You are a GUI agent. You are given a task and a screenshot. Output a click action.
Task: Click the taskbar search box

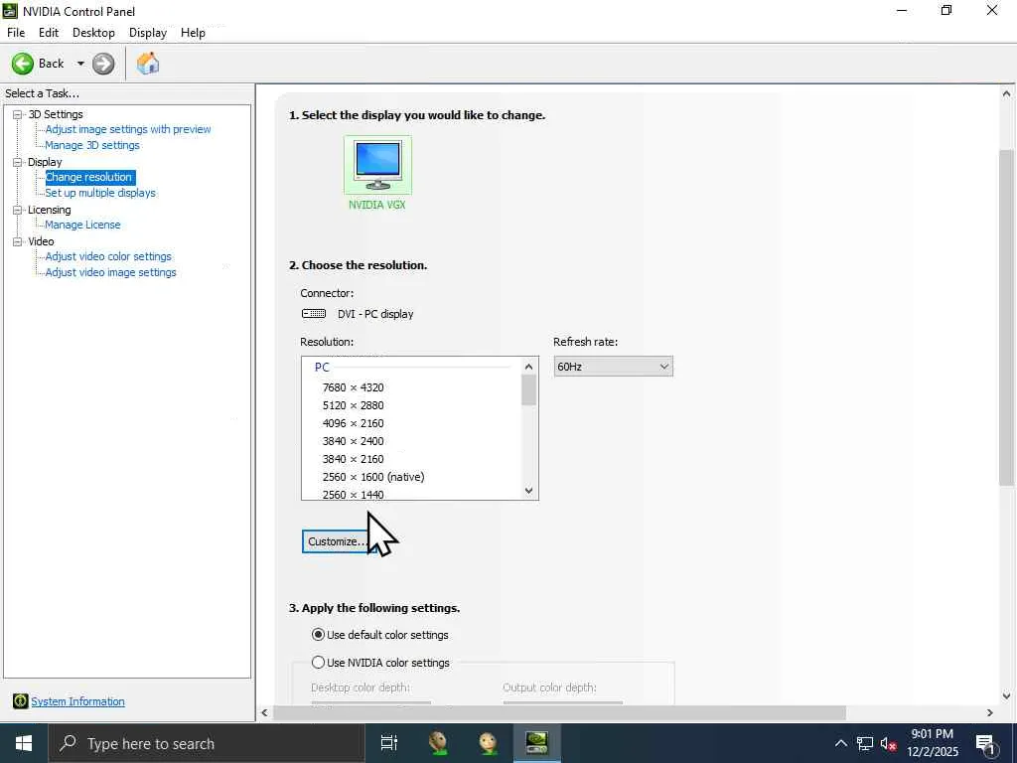click(x=207, y=743)
